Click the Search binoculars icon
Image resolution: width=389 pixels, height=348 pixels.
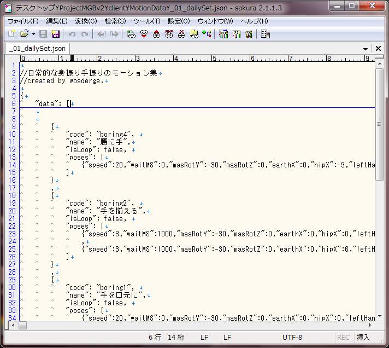click(131, 34)
